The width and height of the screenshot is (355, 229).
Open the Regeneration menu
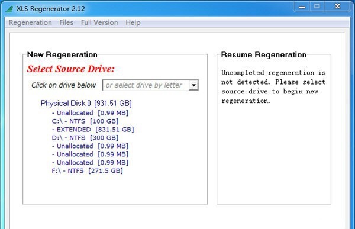tap(30, 22)
